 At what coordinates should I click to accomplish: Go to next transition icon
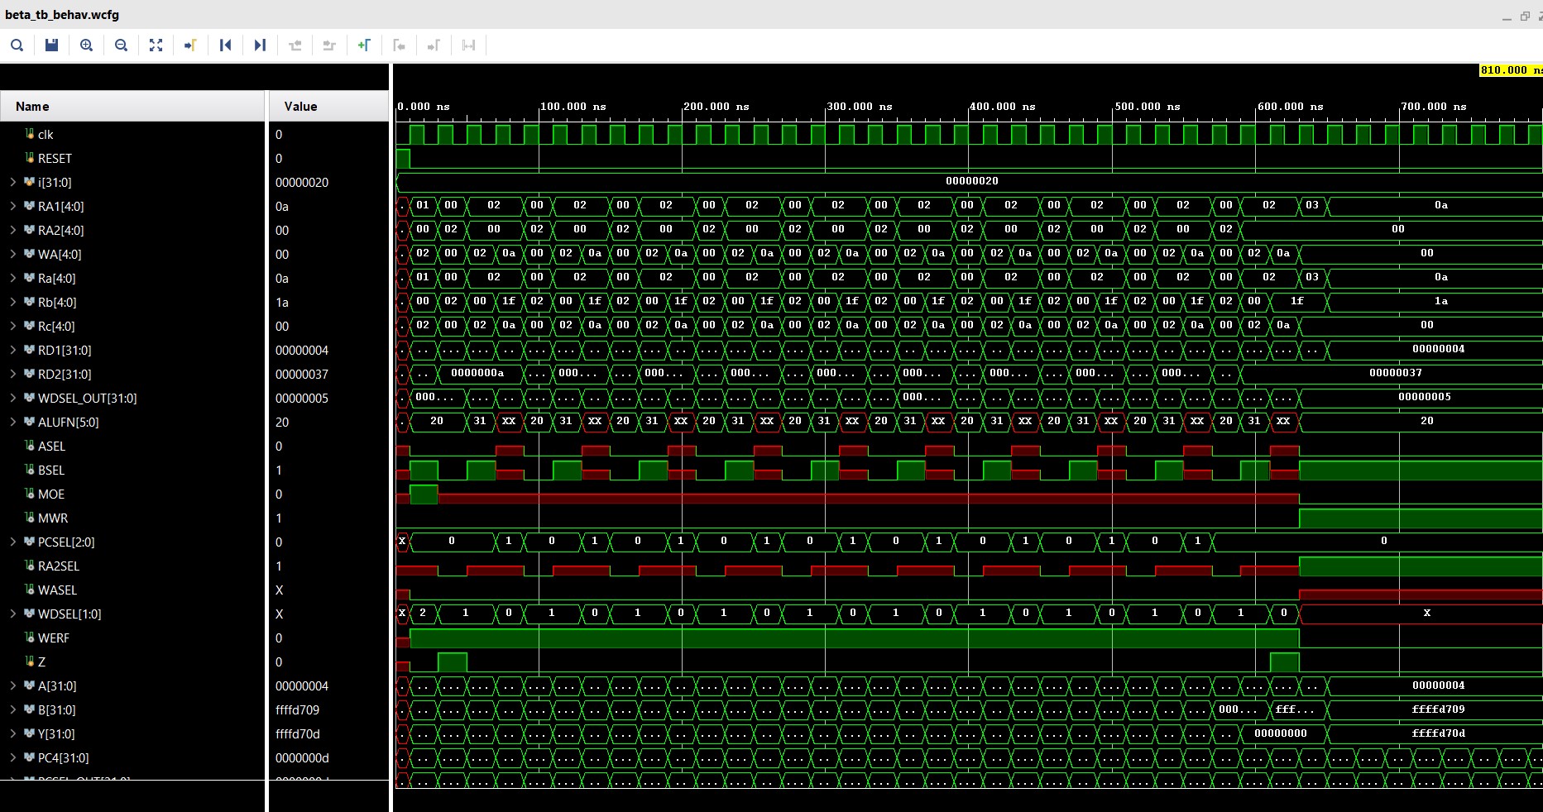click(x=329, y=45)
